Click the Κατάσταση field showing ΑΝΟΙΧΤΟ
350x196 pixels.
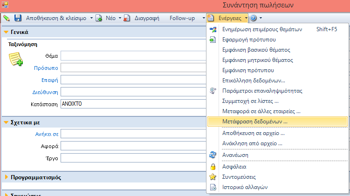tap(133, 104)
